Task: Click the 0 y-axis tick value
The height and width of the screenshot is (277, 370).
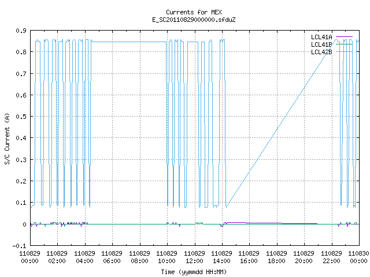Action: click(24, 224)
